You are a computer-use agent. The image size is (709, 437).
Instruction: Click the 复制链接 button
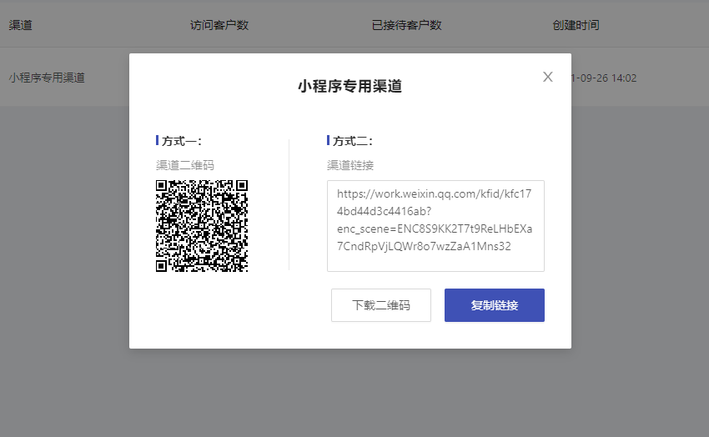click(495, 305)
